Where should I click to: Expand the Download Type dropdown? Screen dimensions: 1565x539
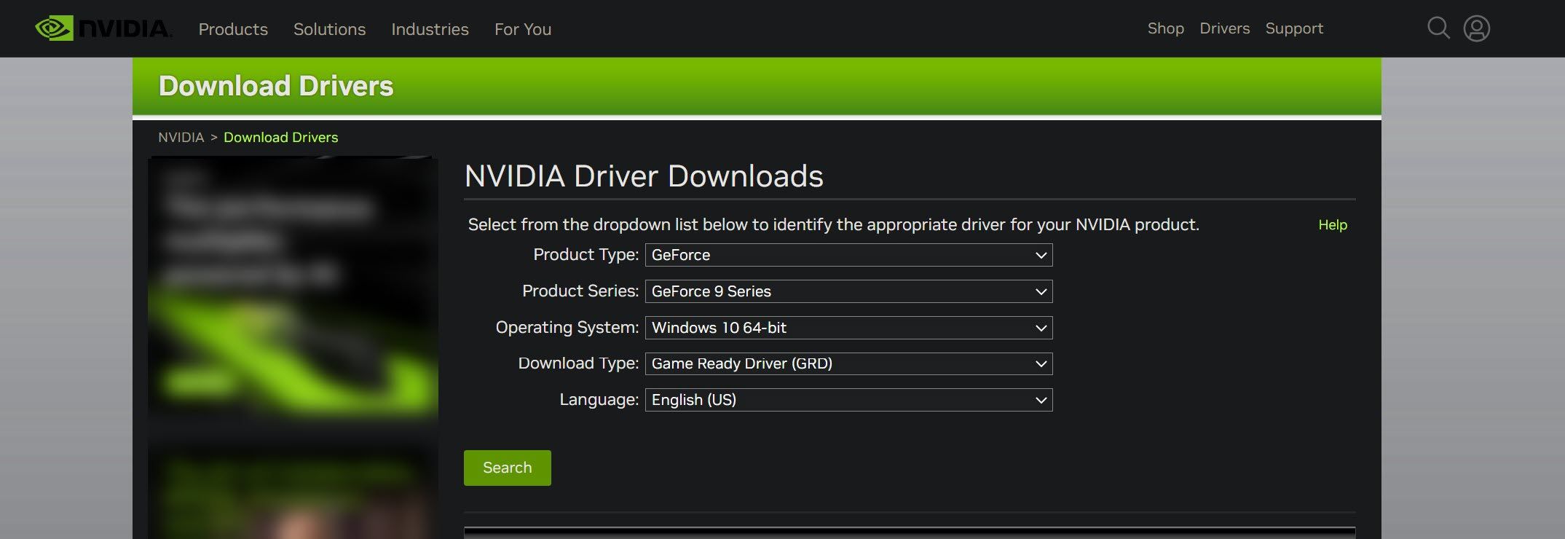848,363
